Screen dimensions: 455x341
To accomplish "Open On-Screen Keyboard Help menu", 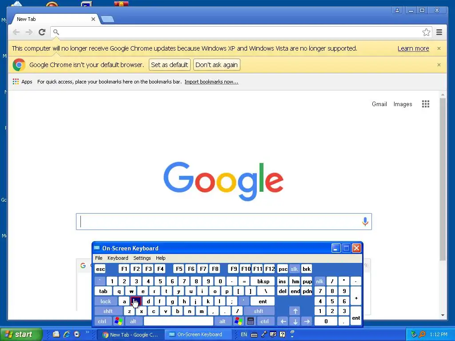I will pos(160,258).
